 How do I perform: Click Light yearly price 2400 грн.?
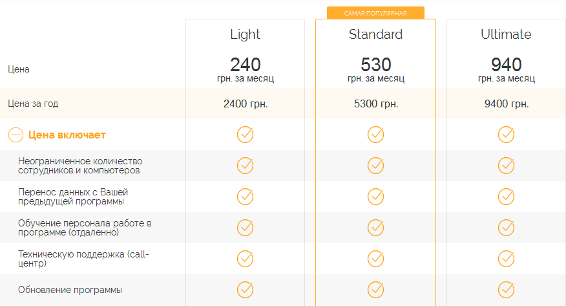(x=245, y=104)
